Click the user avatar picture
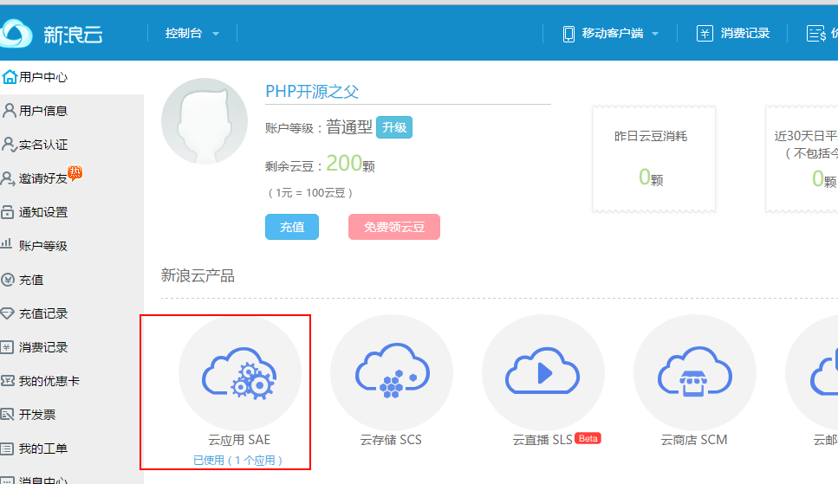 [205, 121]
